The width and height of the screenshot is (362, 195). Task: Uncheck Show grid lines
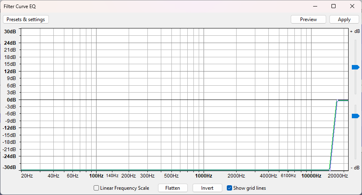[229, 188]
